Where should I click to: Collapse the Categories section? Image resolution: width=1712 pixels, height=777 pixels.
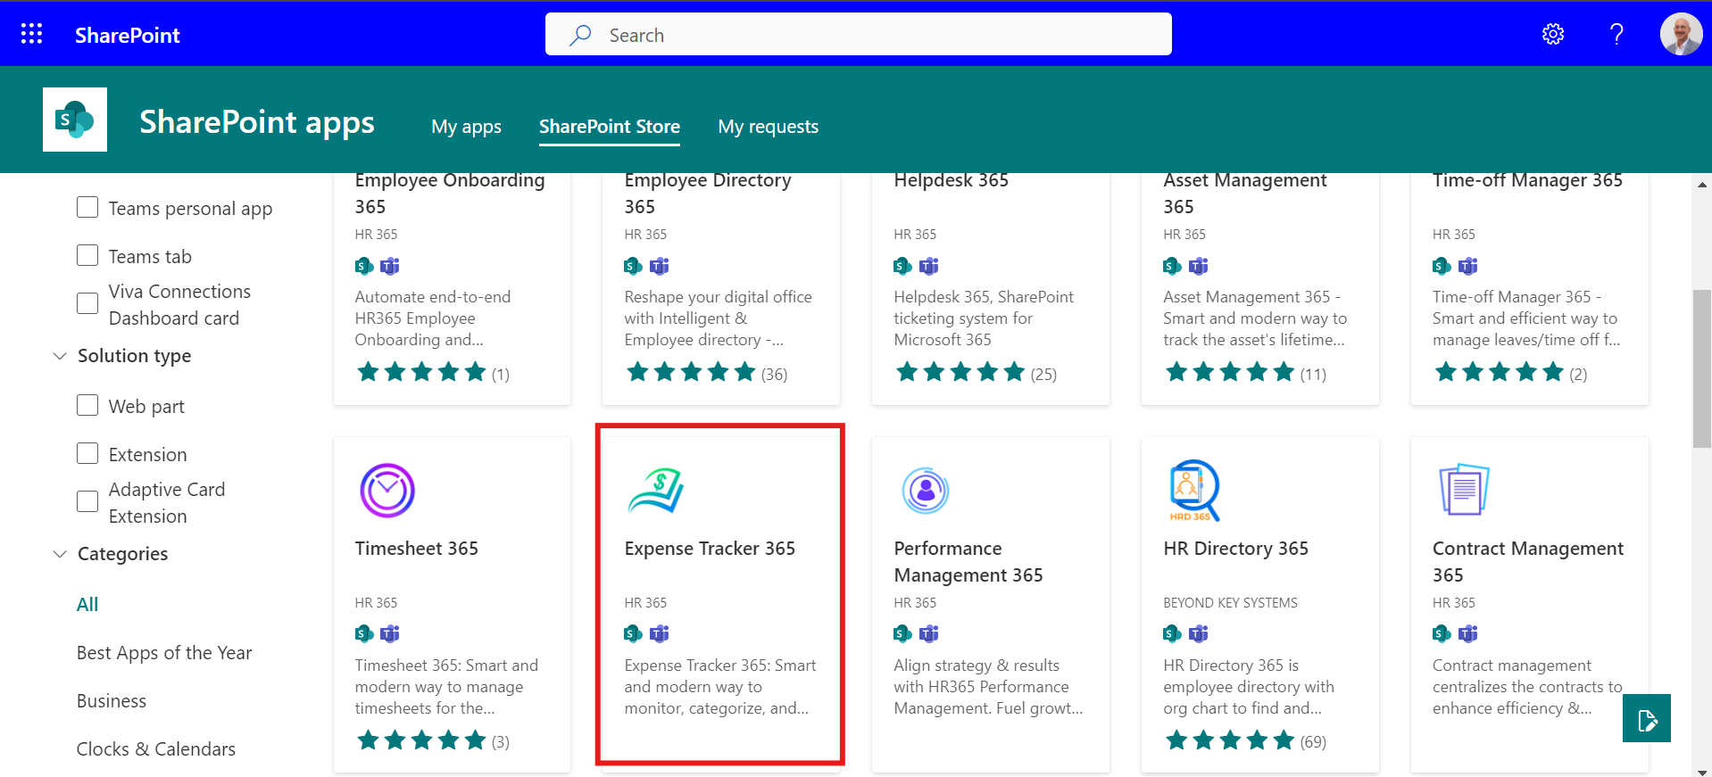click(x=60, y=554)
